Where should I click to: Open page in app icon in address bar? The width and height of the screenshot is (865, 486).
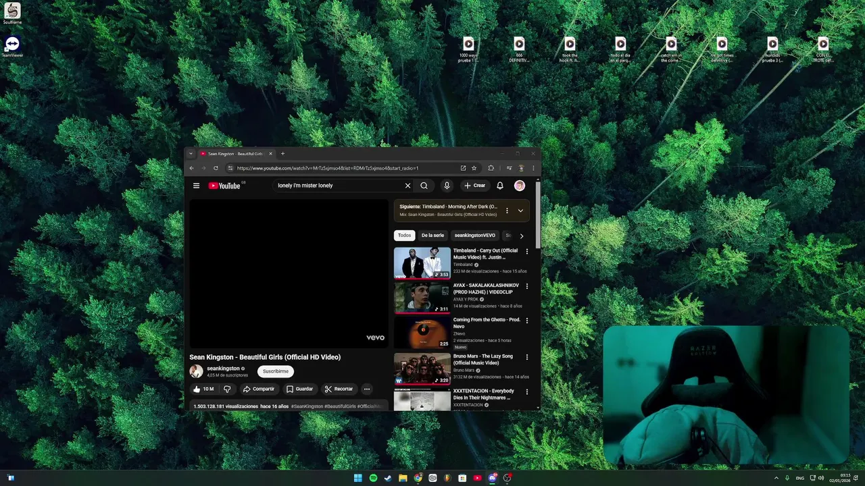(x=463, y=168)
